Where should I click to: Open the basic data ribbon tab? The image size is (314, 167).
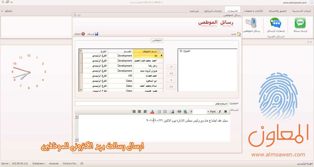301,11
